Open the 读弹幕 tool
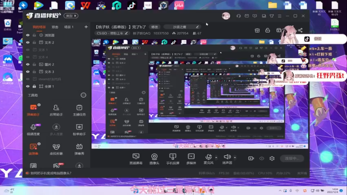The image size is (347, 195). pos(33,149)
